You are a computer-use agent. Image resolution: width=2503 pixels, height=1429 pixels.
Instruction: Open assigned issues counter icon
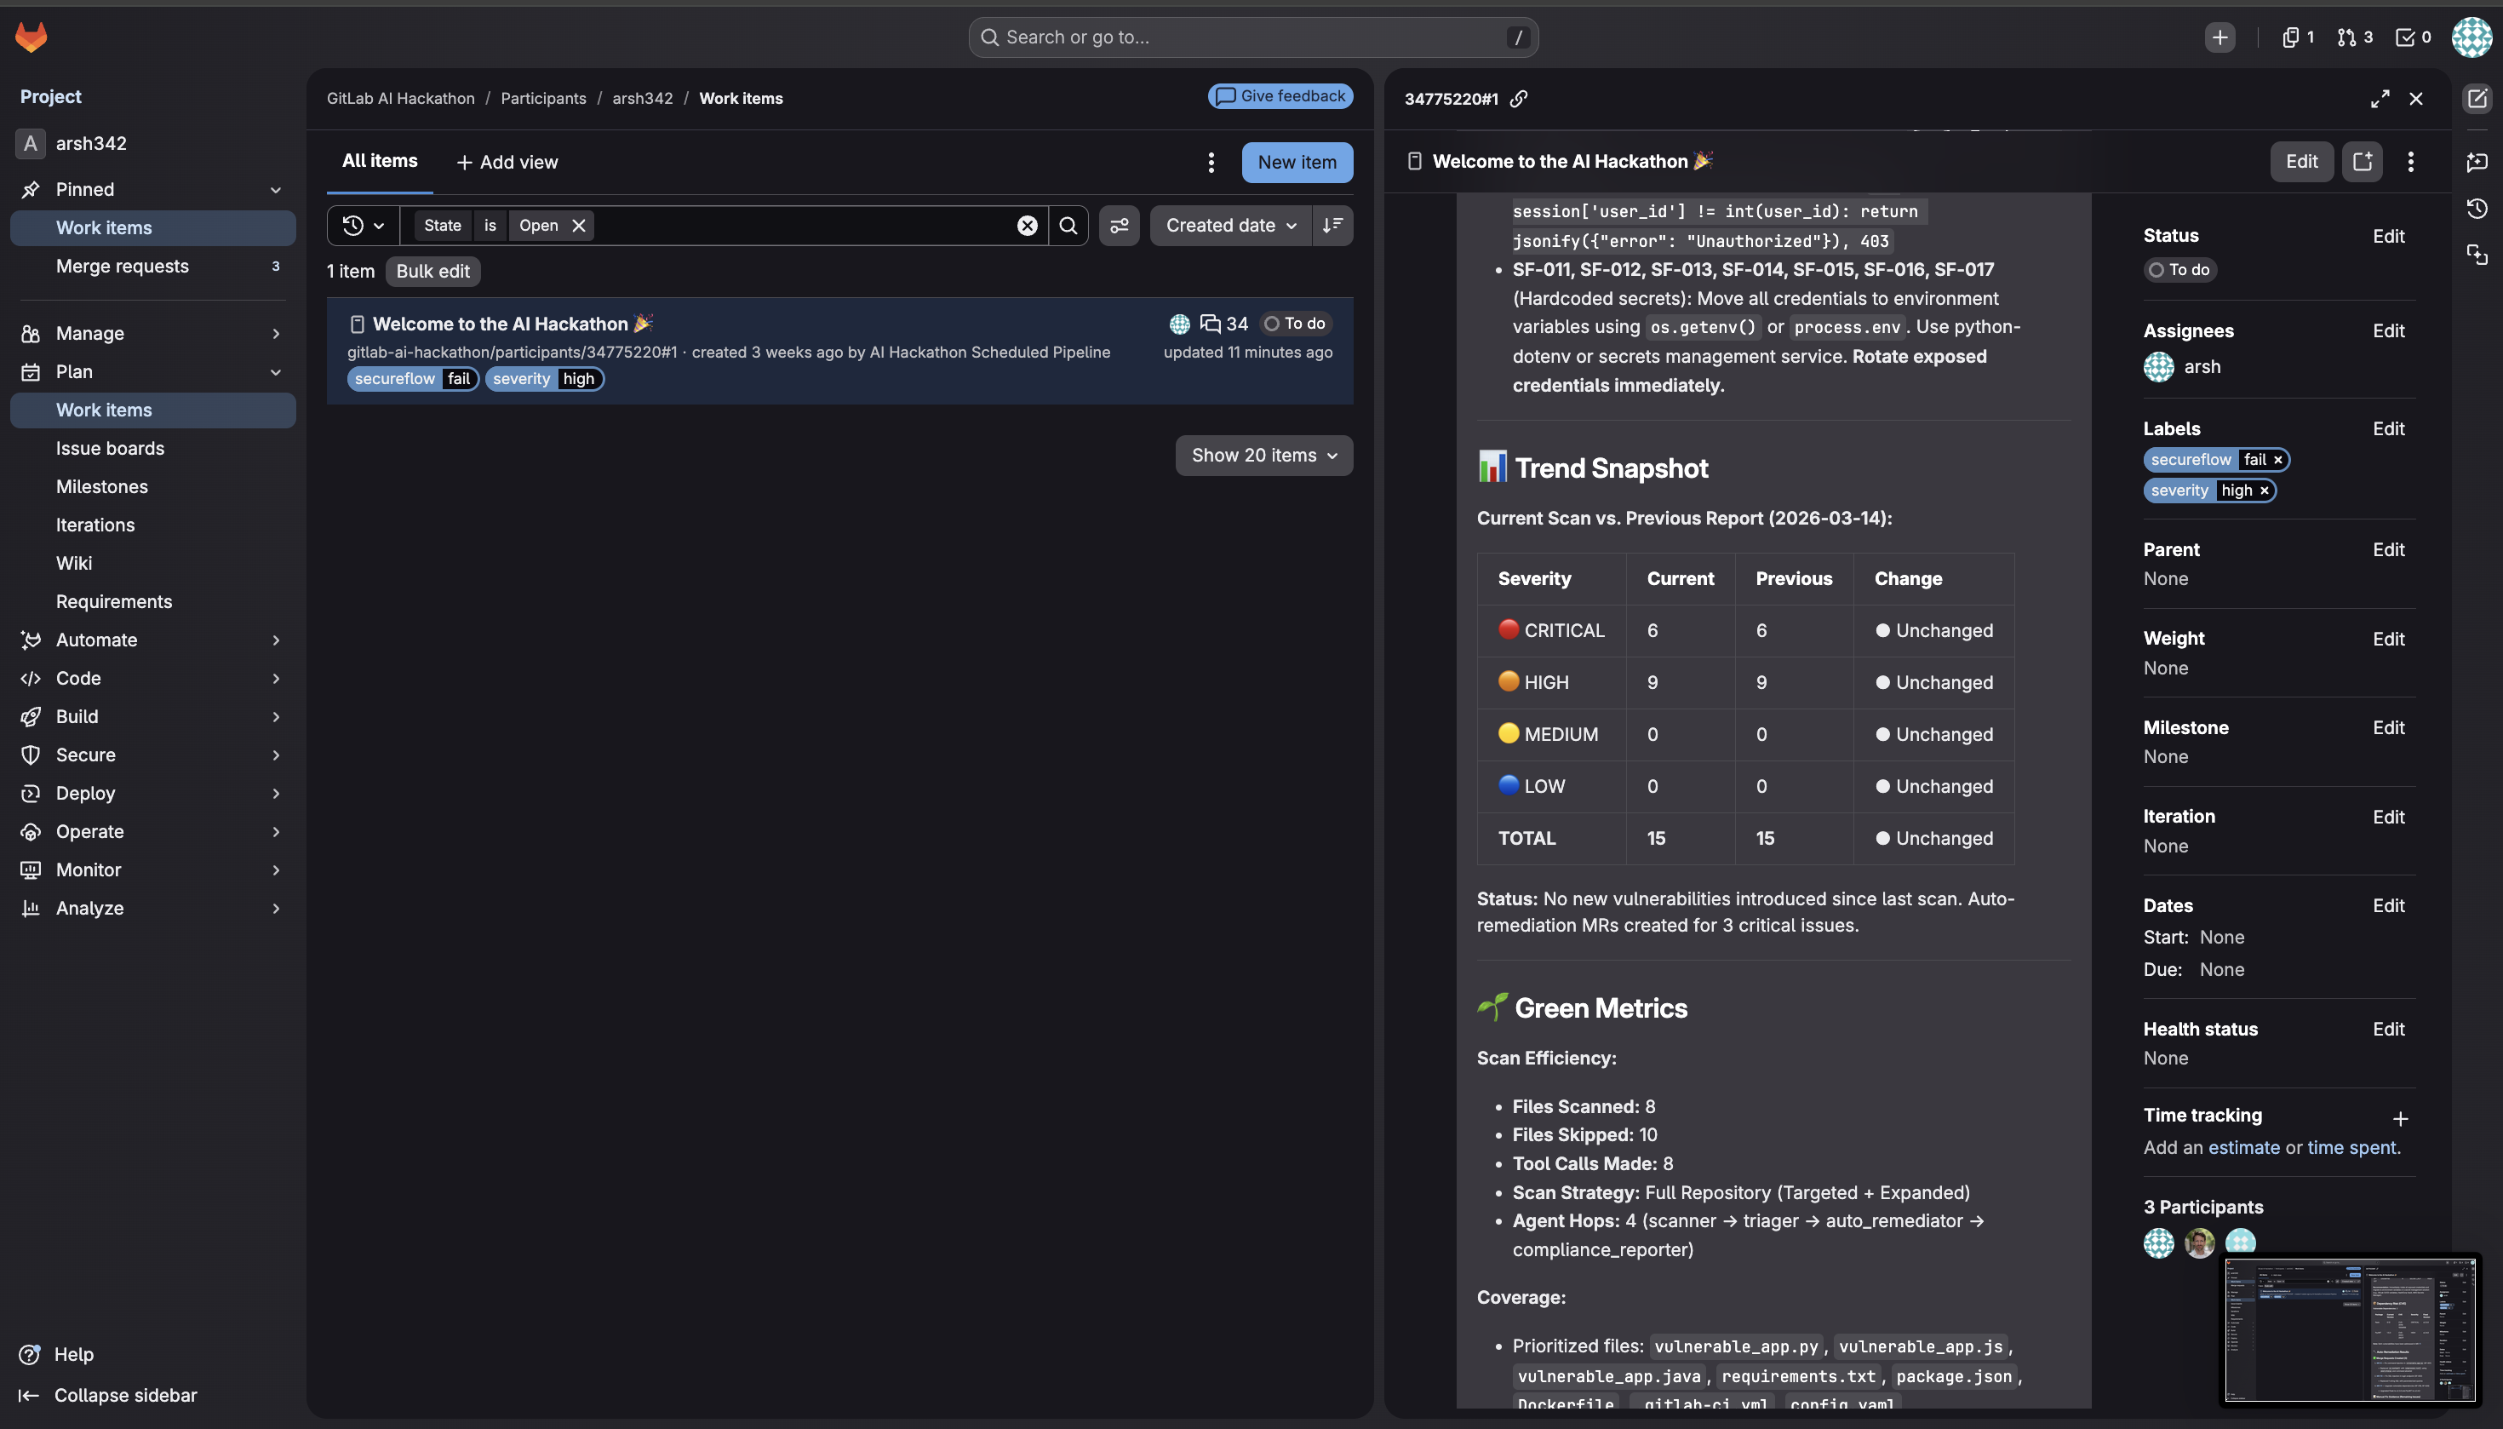[x=2298, y=37]
